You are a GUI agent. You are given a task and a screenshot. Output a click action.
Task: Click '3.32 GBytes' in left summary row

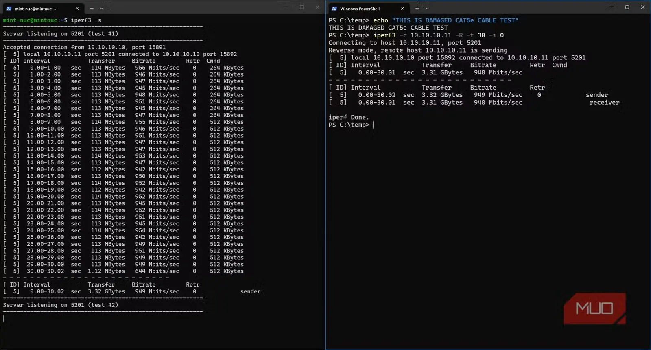tap(106, 291)
